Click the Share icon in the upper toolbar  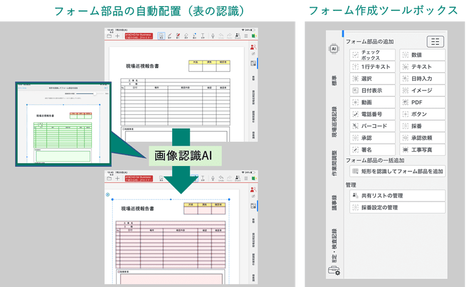[237, 36]
